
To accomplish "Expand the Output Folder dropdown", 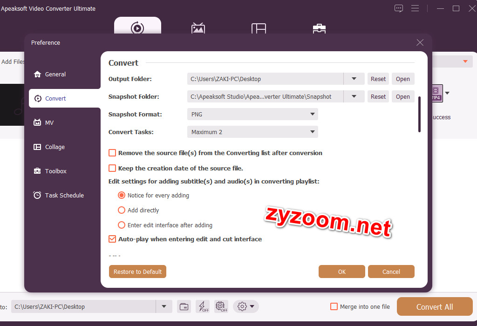I will [x=354, y=79].
